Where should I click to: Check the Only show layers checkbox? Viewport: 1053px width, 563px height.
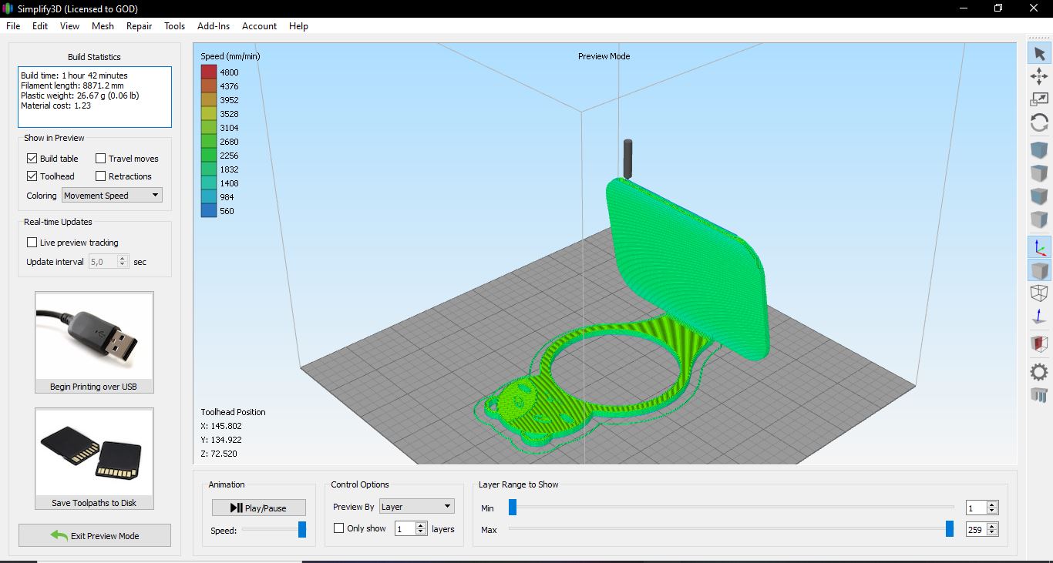[x=338, y=528]
